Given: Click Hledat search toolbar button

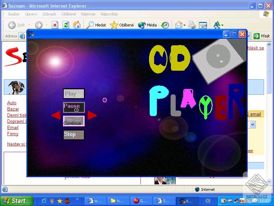Looking at the screenshot, I should point(96,25).
